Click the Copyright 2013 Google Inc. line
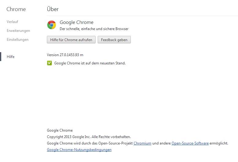The width and height of the screenshot is (238, 162). coord(89,137)
